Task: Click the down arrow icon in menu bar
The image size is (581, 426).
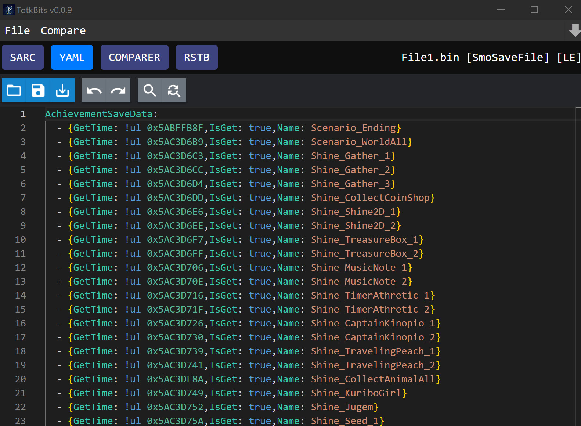Action: point(574,30)
